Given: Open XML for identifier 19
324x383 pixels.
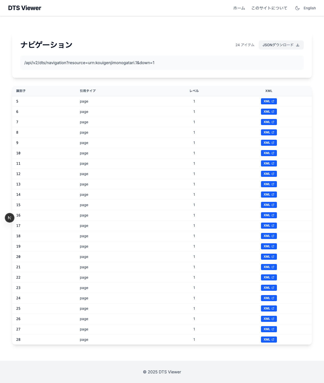Looking at the screenshot, I should pos(269,246).
